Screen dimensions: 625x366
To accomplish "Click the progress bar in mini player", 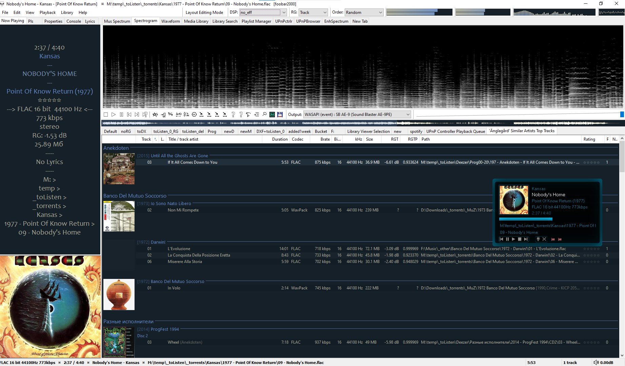I will tap(525, 219).
